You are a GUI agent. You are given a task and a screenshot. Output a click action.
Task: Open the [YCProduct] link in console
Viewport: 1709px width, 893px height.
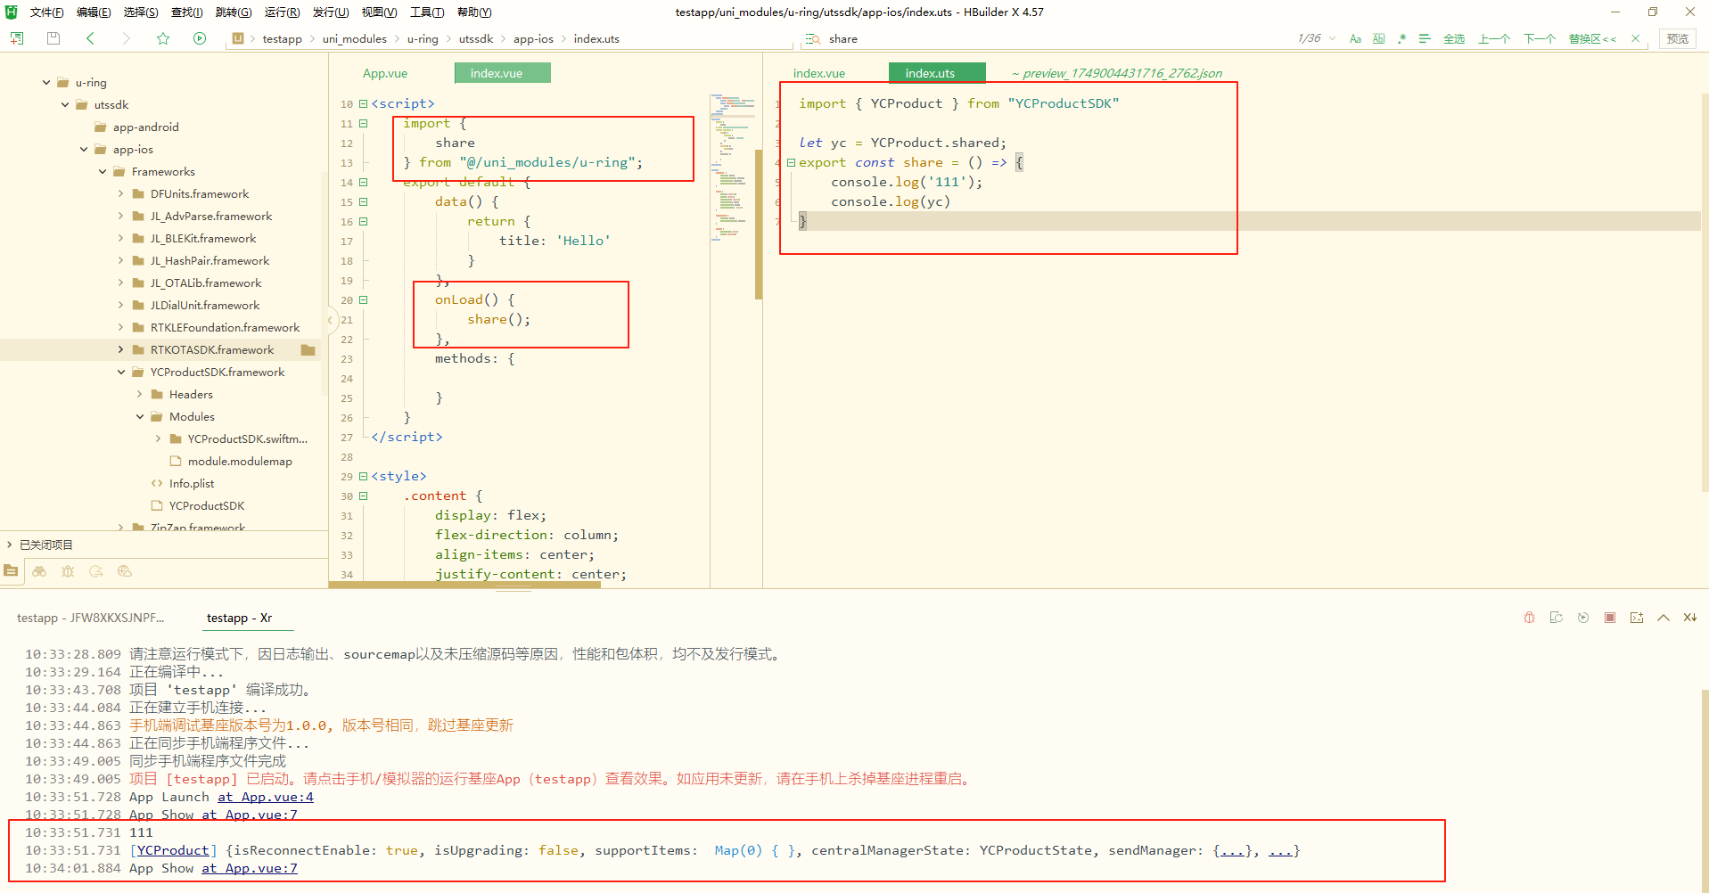coord(174,850)
